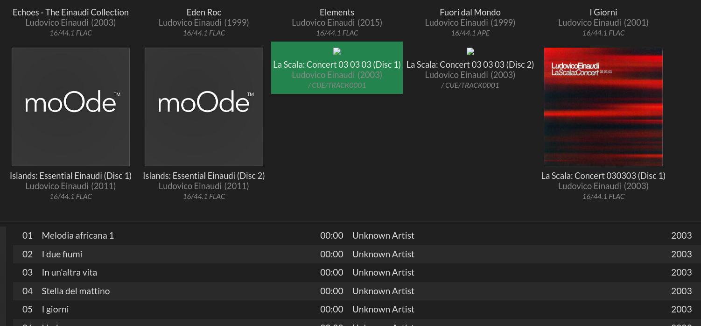The image size is (701, 326).
Task: Play track 01 Melodia africana 1
Action: pos(357,235)
